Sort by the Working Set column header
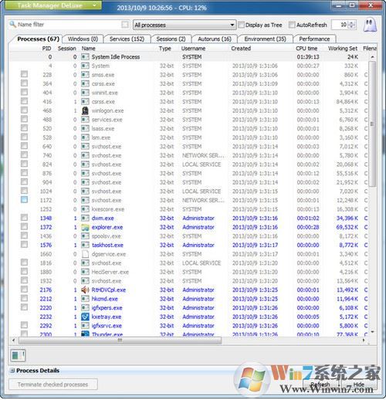Image resolution: width=386 pixels, height=400 pixels. click(343, 49)
